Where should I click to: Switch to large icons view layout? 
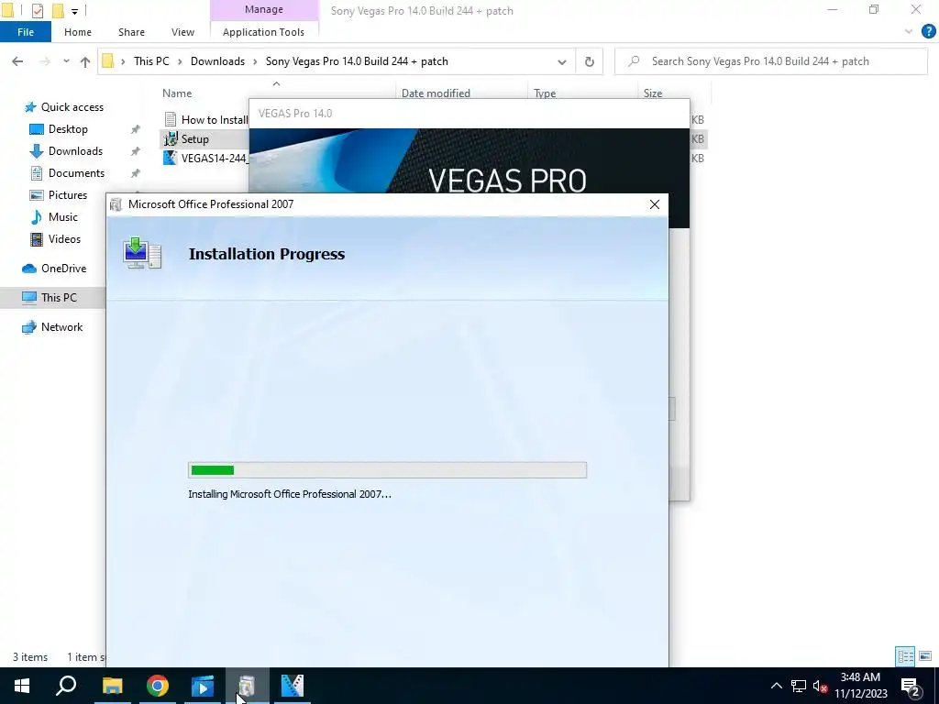pyautogui.click(x=925, y=656)
